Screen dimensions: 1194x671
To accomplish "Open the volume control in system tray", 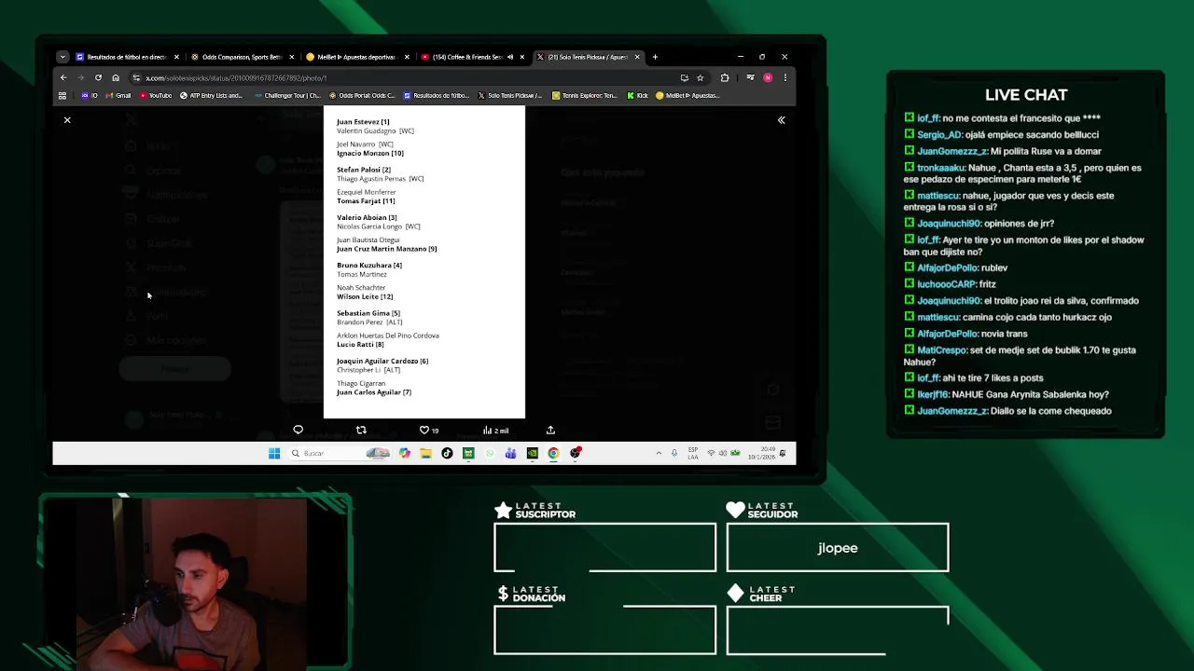I will pos(723,453).
